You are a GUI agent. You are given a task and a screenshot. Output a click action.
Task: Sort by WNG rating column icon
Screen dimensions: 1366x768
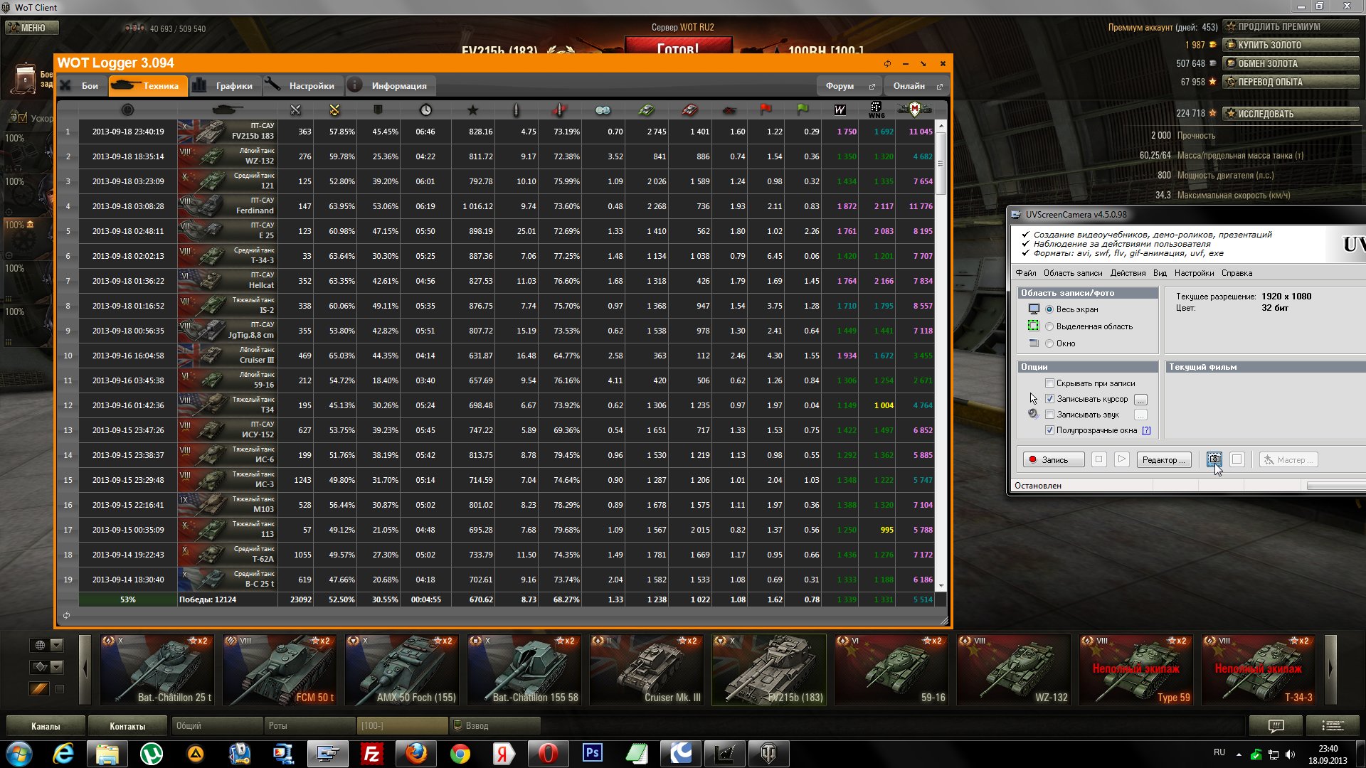pos(877,110)
